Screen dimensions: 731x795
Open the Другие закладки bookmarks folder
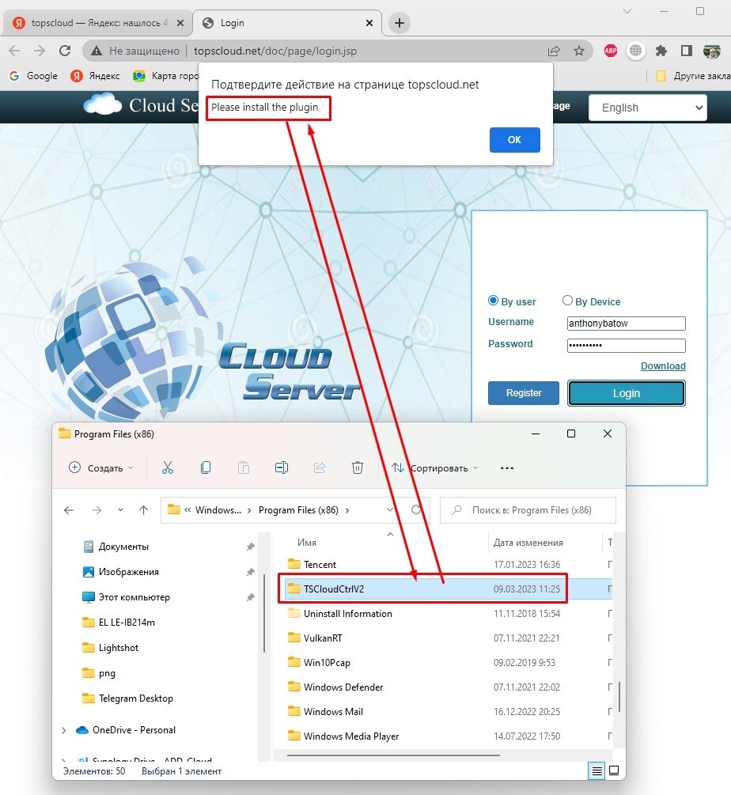tap(693, 76)
